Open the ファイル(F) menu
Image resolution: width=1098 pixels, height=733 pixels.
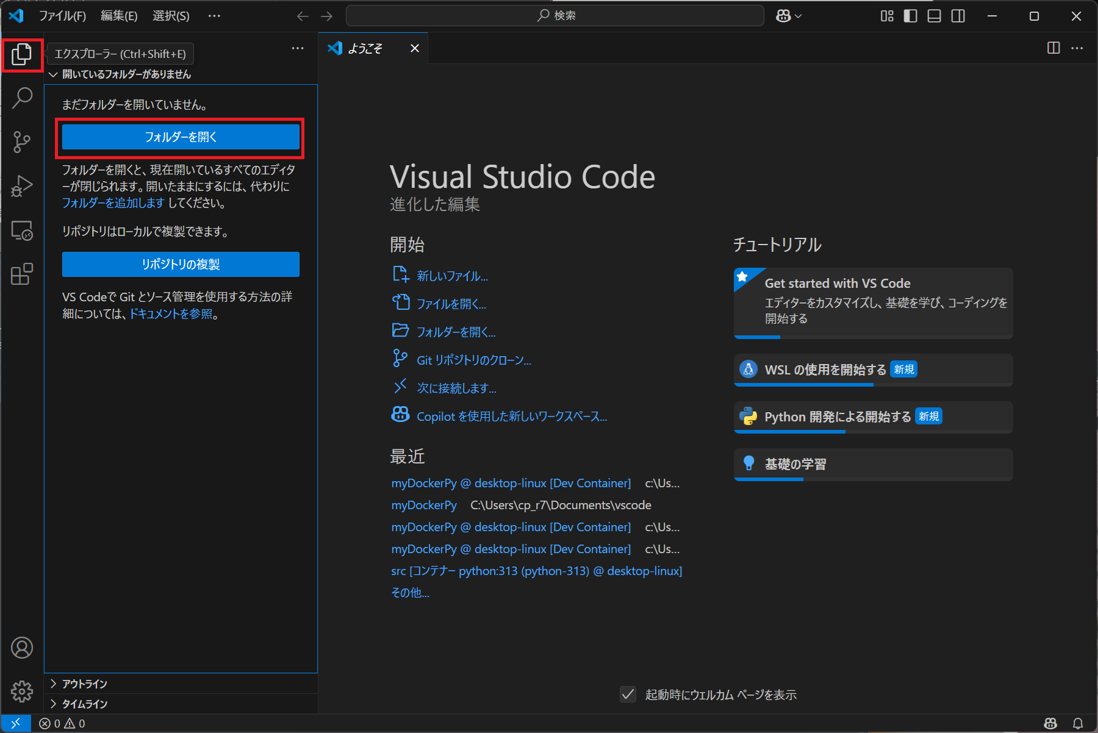point(62,16)
